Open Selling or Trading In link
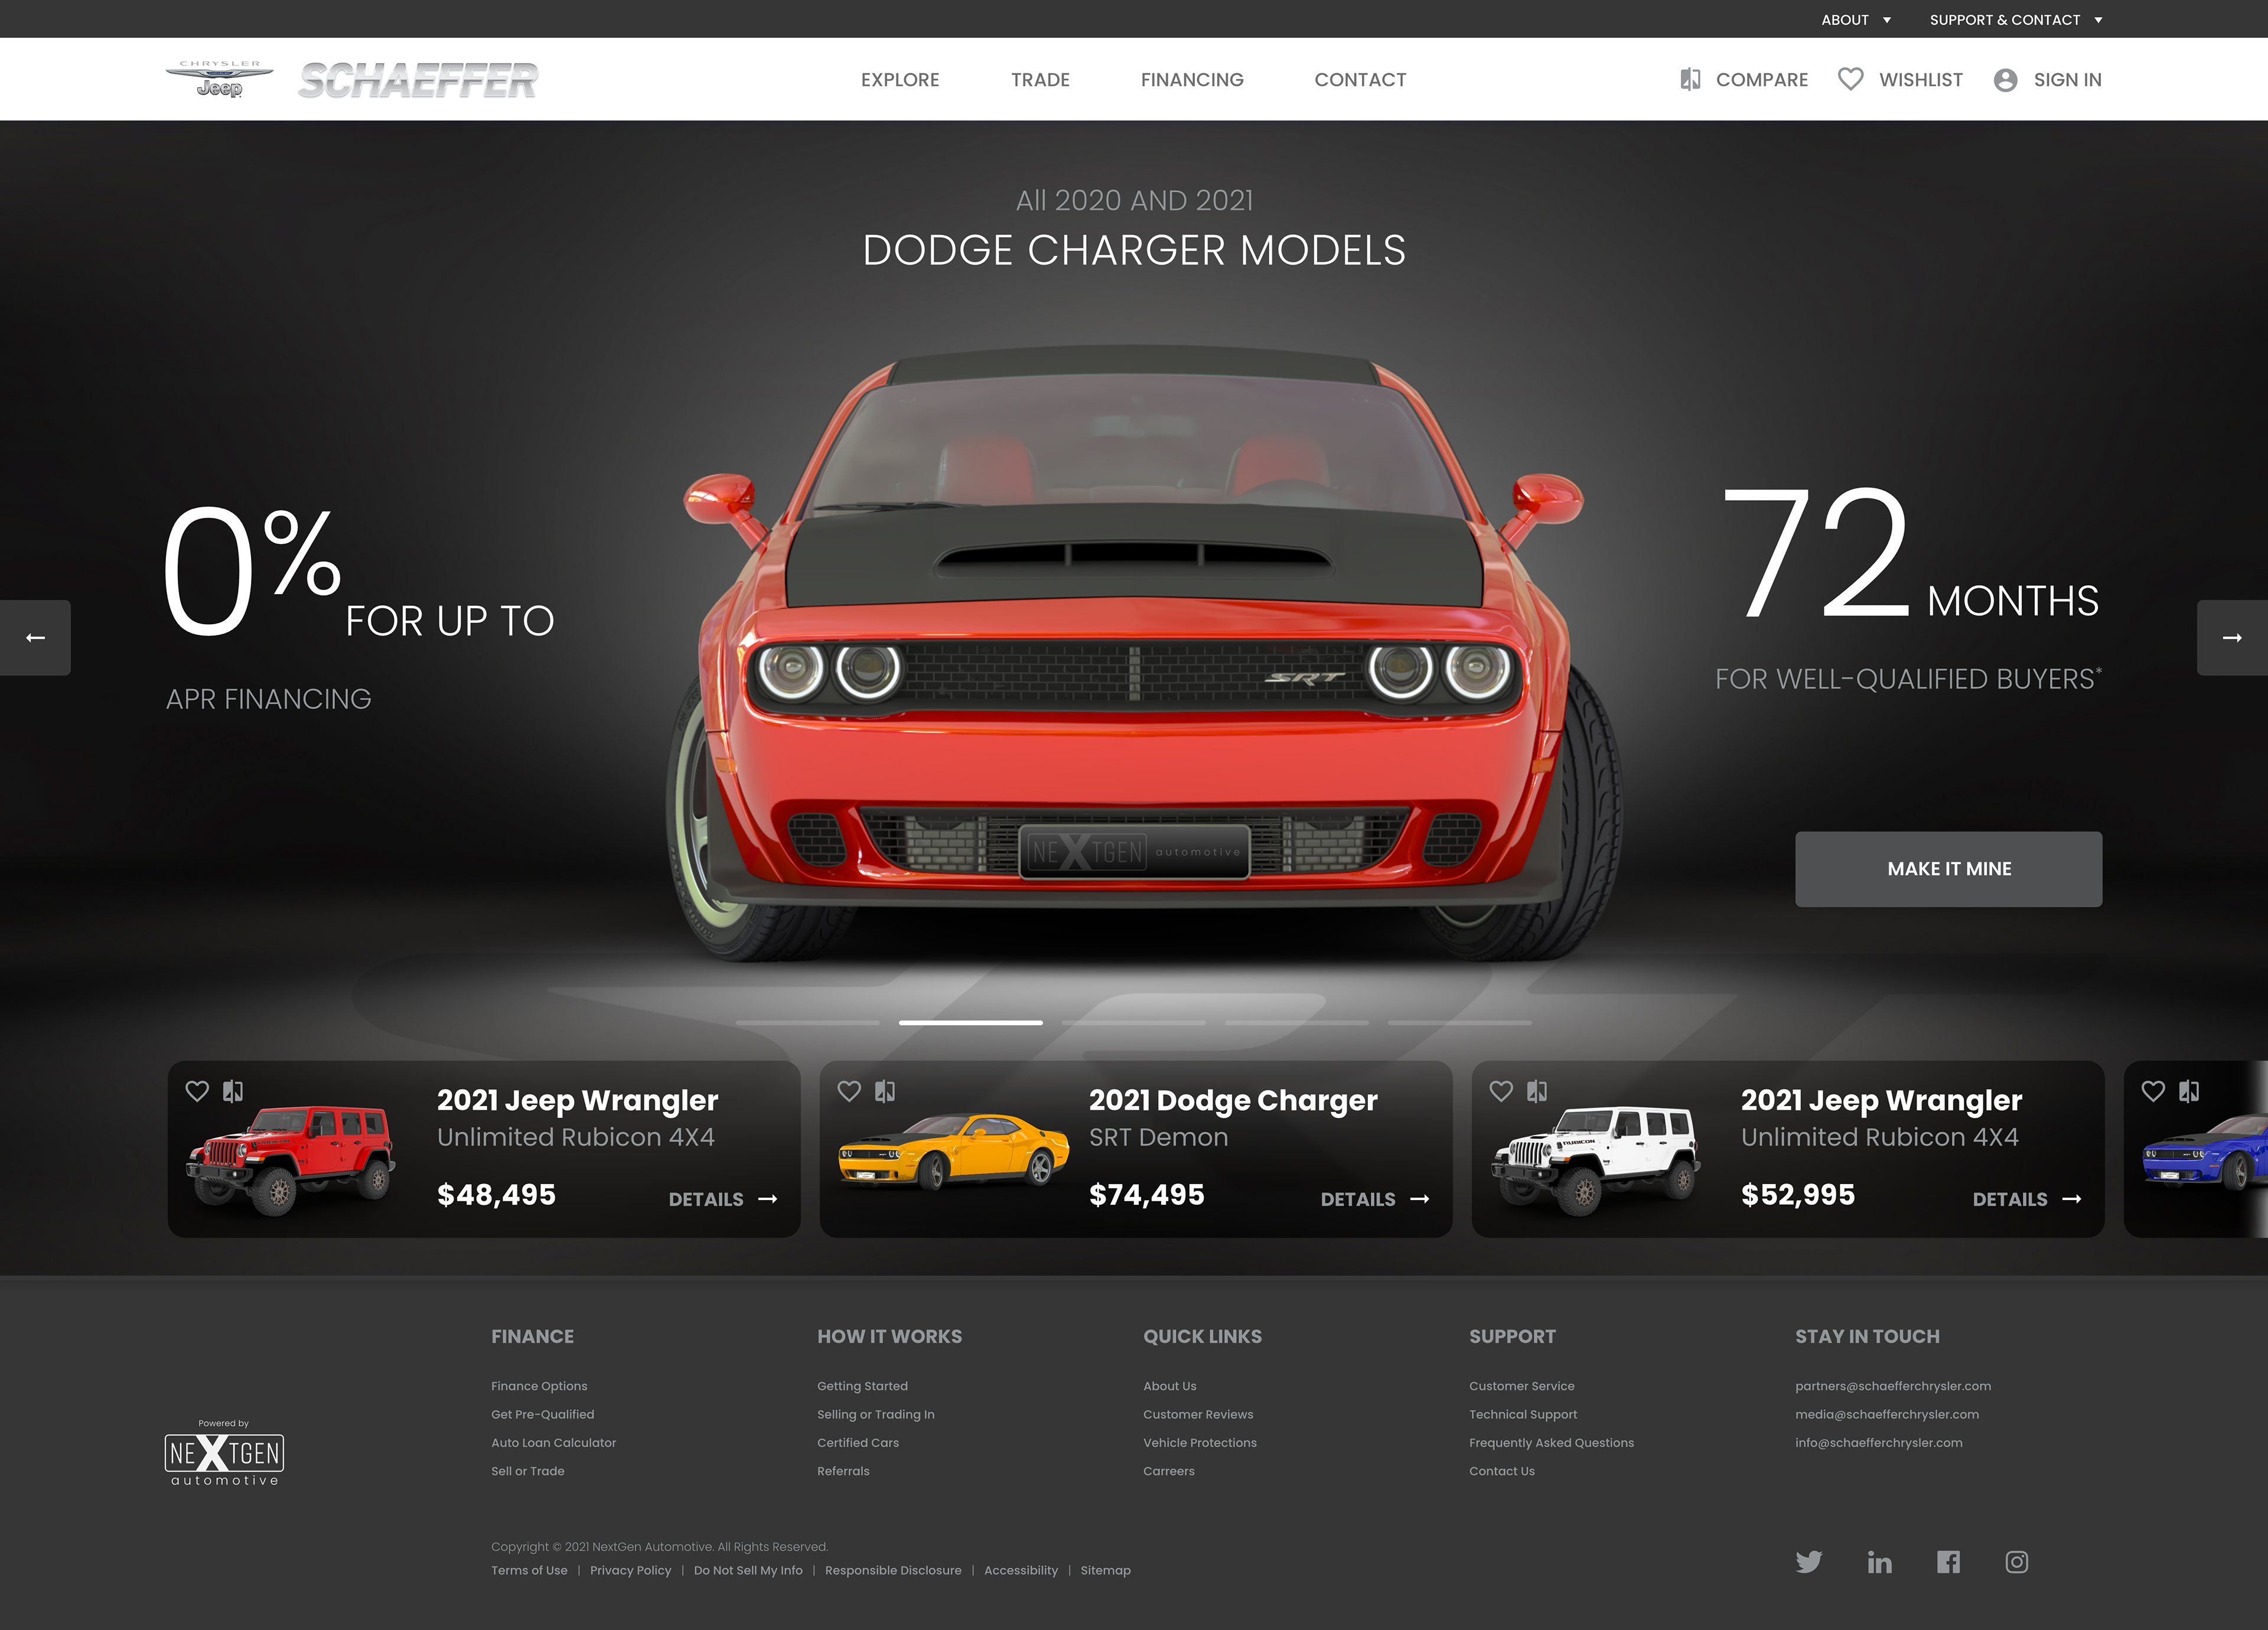The width and height of the screenshot is (2268, 1630). point(875,1414)
